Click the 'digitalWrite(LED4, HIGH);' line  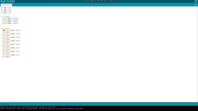[x=11, y=34]
